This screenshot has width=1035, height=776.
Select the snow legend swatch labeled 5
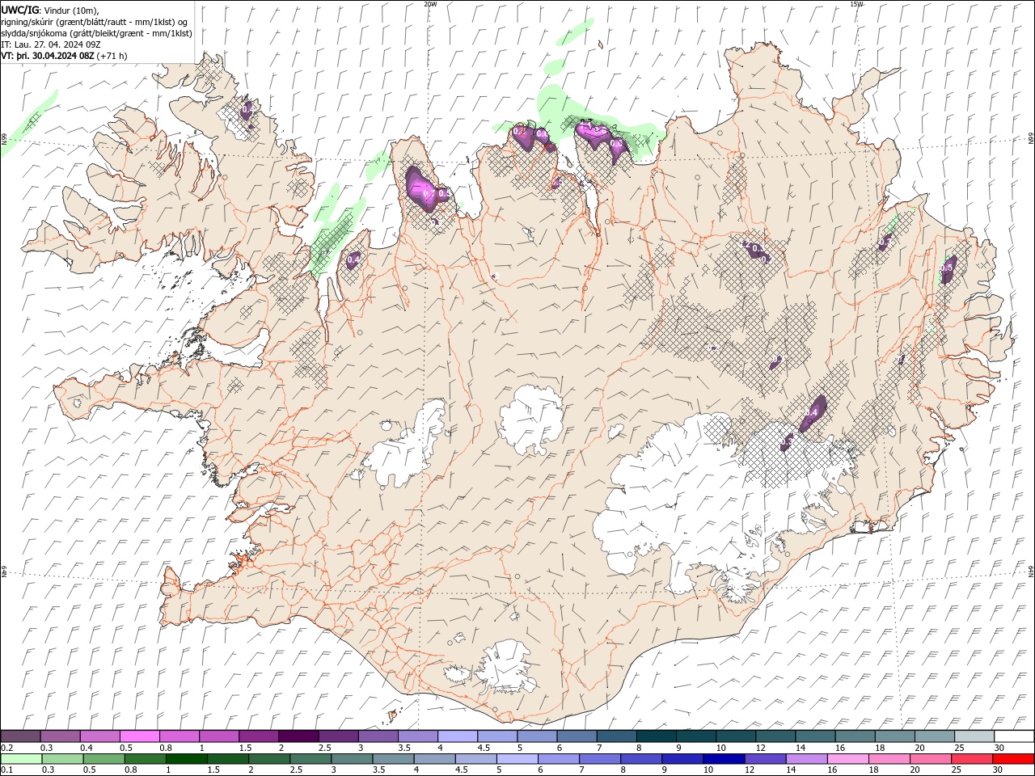[x=536, y=736]
